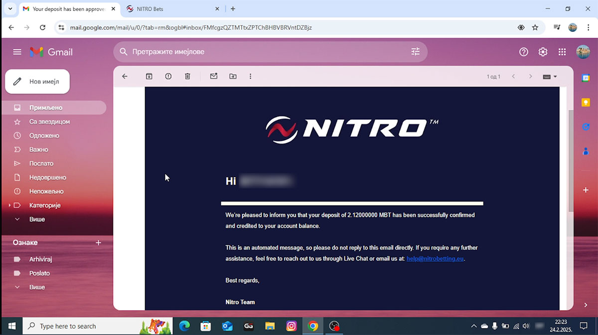Screen dimensions: 598x335
Task: Open input tools keyboard dropdown
Action: click(x=550, y=77)
